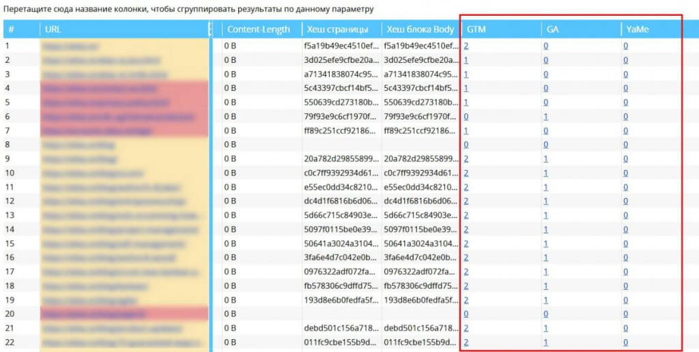Select body hash 5097f0115be0e39... in row 14
This screenshot has width=699, height=352.
[x=420, y=229]
